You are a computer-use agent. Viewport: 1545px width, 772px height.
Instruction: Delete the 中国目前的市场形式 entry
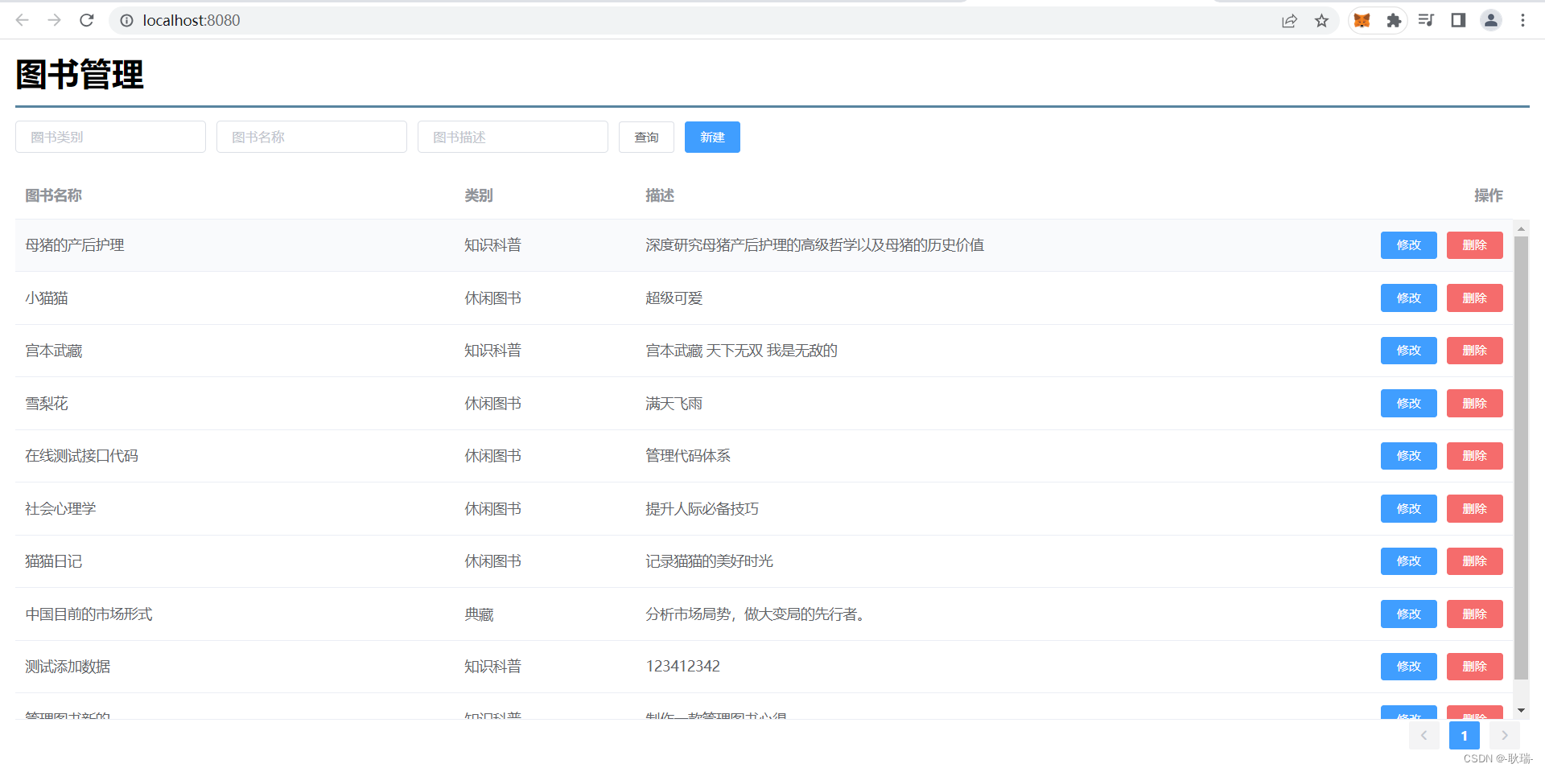(1474, 614)
